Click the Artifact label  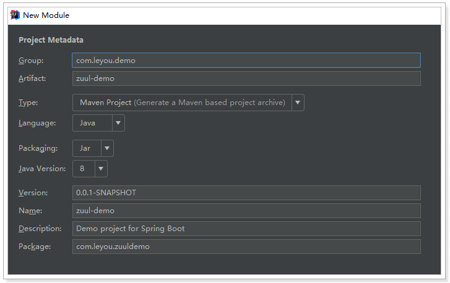coord(32,78)
